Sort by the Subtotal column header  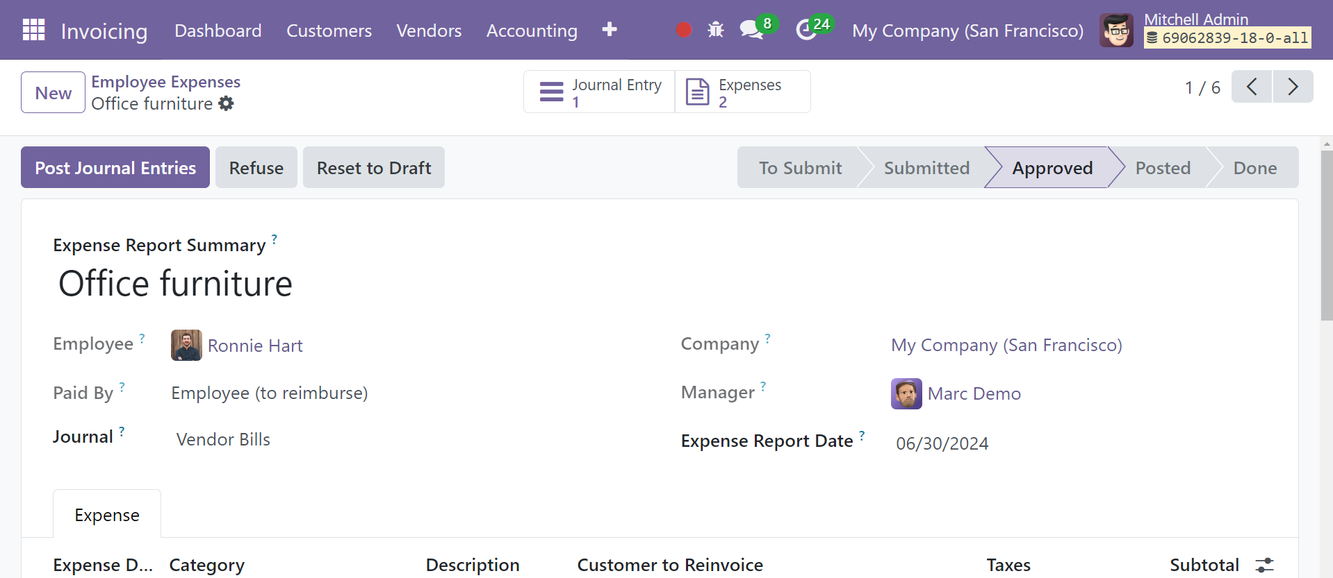pyautogui.click(x=1204, y=565)
